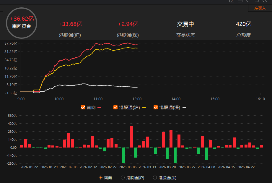The width and height of the screenshot is (272, 183).
Task: Click the curved redo arrow icon at top
Action: pyautogui.click(x=257, y=1)
